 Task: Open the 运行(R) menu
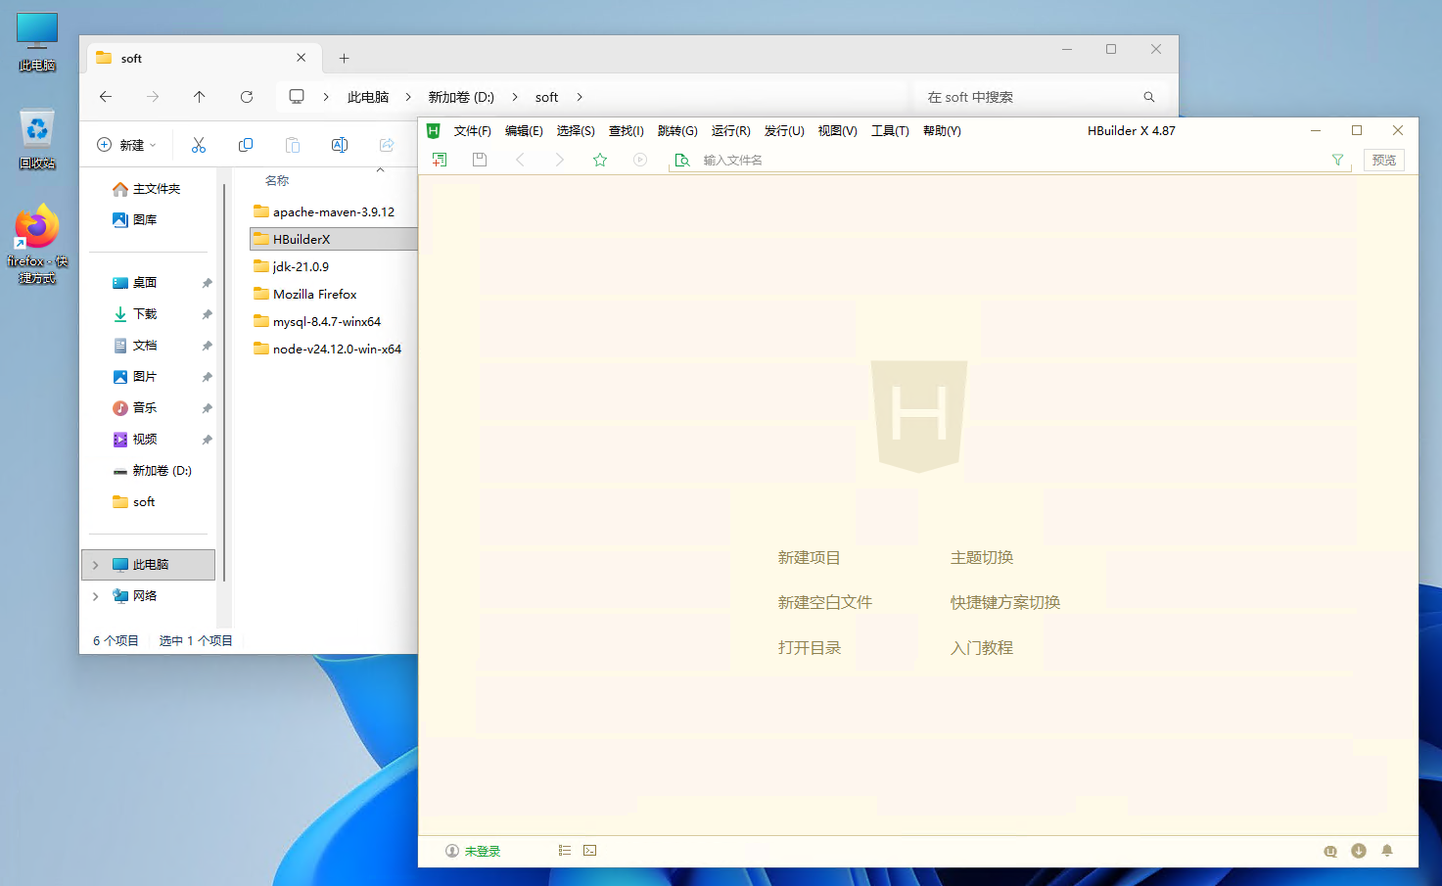click(731, 130)
